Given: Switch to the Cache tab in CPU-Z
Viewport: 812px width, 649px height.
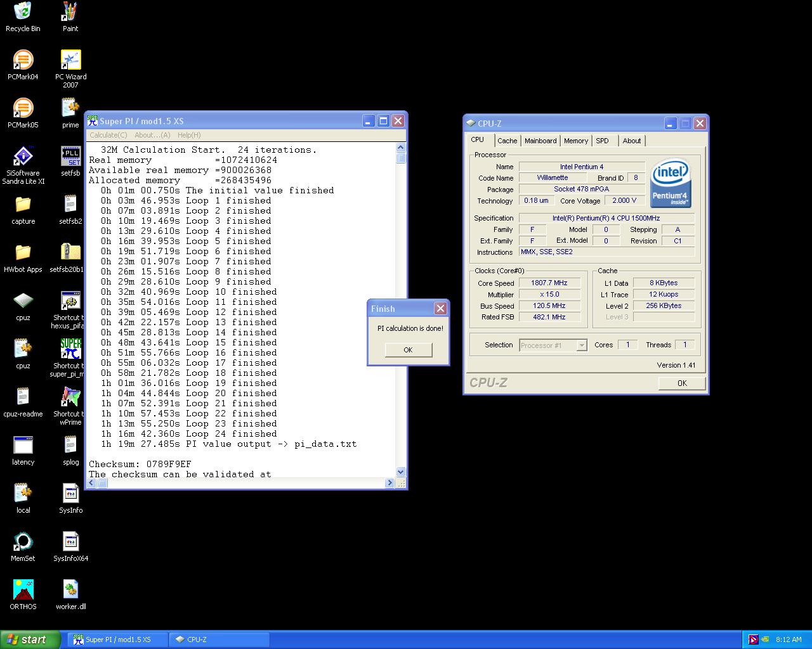Looking at the screenshot, I should (x=507, y=141).
